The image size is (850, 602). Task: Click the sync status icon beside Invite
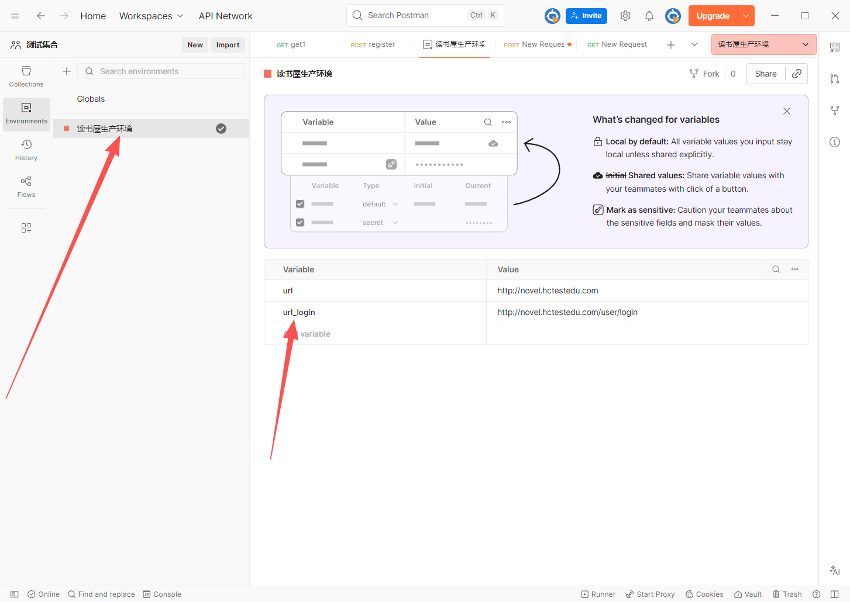552,16
